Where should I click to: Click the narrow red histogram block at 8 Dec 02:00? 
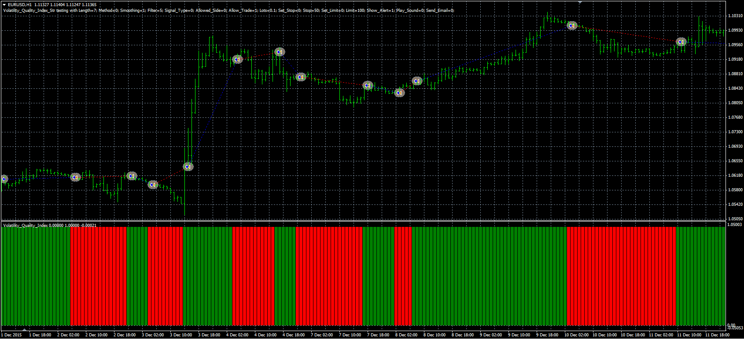click(403, 276)
